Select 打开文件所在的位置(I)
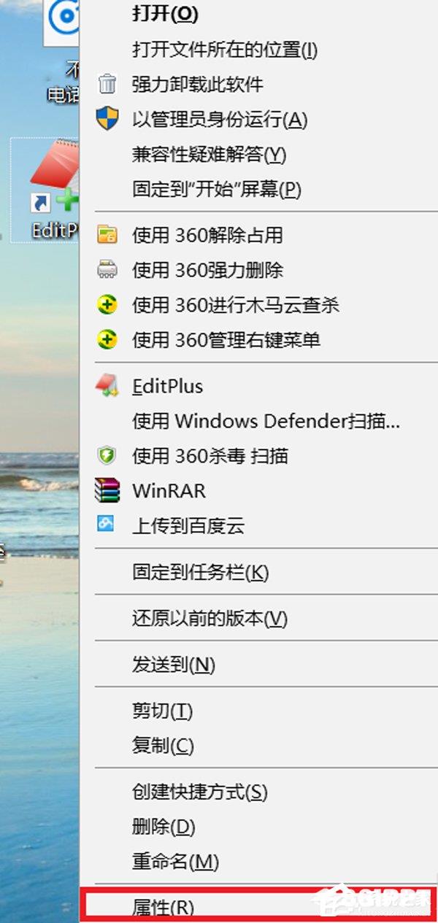The image size is (438, 923). [225, 50]
